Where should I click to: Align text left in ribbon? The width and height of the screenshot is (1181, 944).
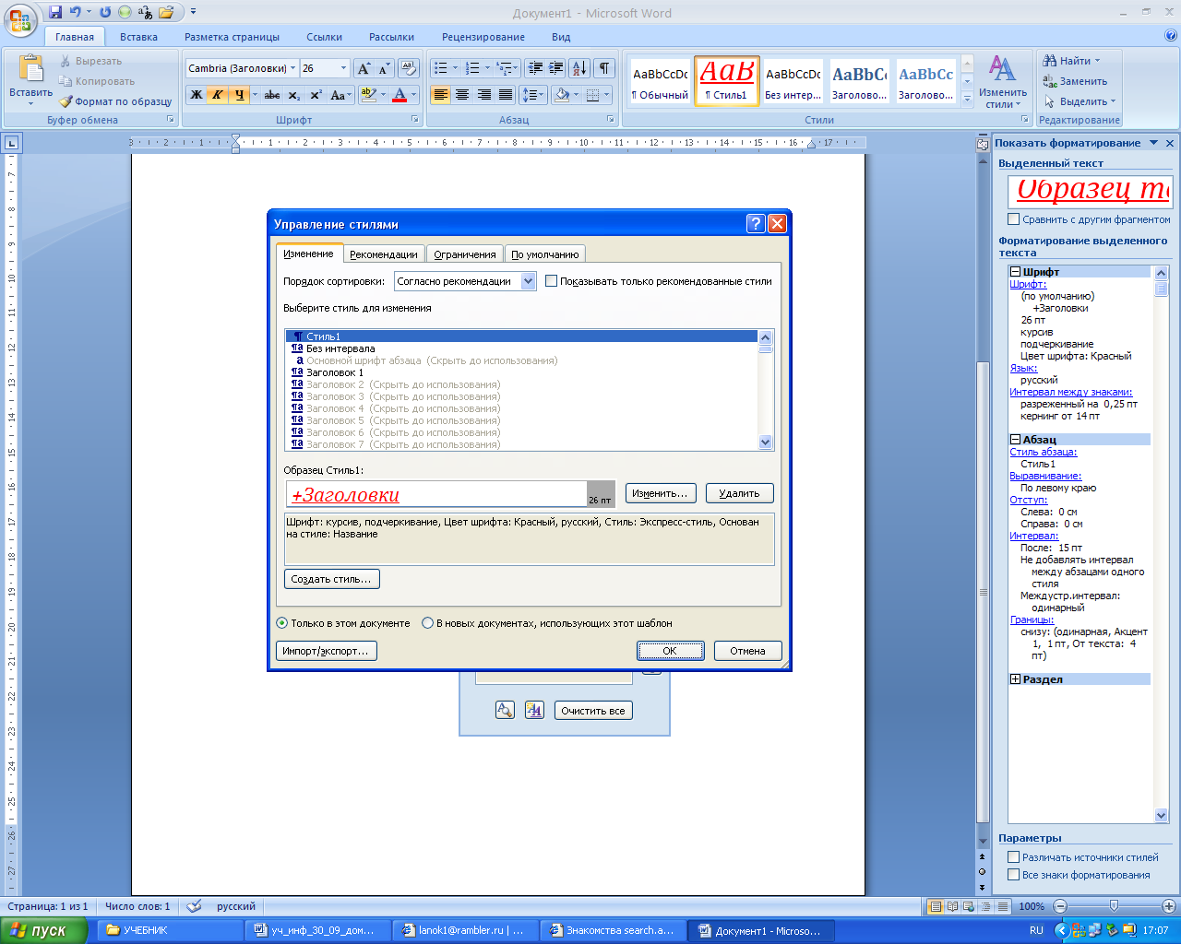[x=440, y=95]
